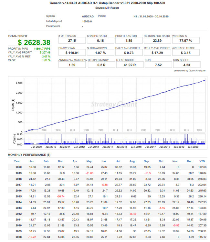The width and height of the screenshot is (210, 242).
Task: Click the Daily Avg Profit value $ 0.73
Action: (129, 53)
